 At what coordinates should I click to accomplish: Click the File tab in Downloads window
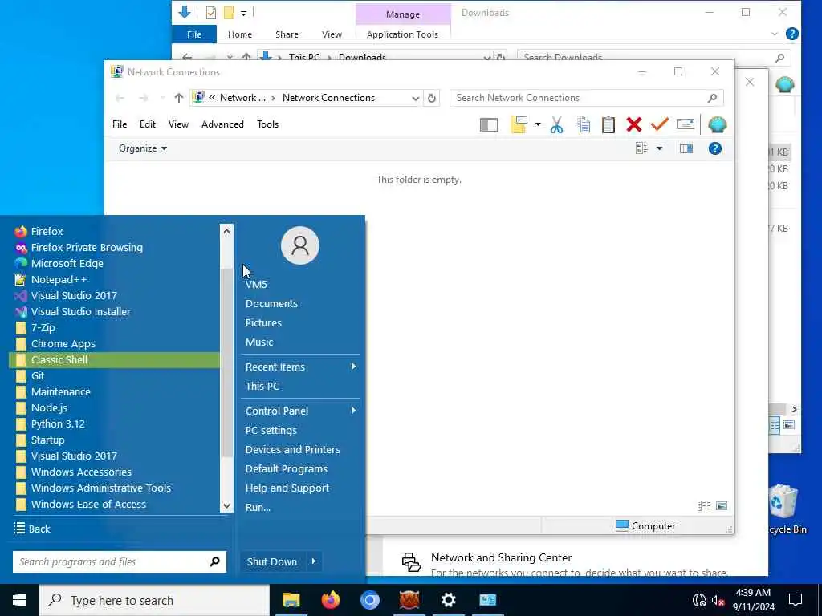194,34
